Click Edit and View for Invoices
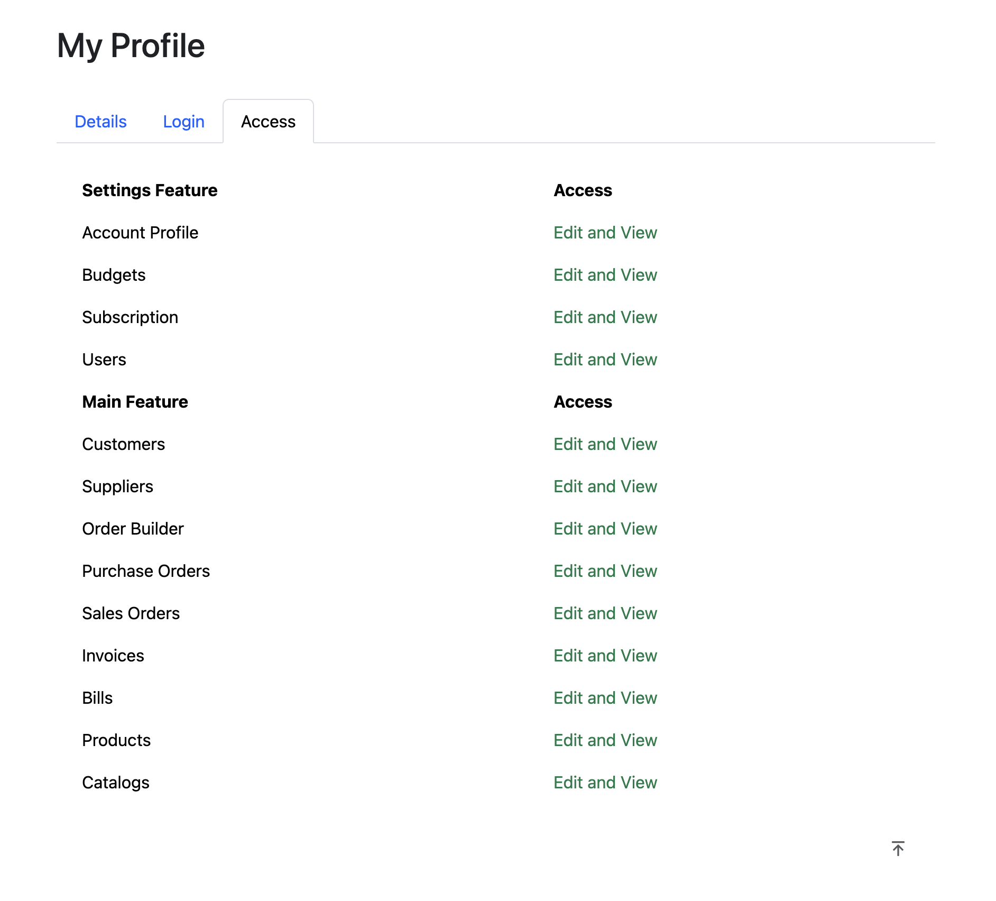Viewport: 996px width, 901px height. point(605,656)
